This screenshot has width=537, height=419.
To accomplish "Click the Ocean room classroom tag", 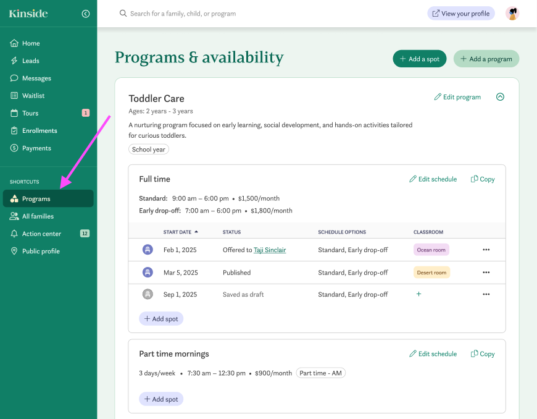I will click(431, 250).
